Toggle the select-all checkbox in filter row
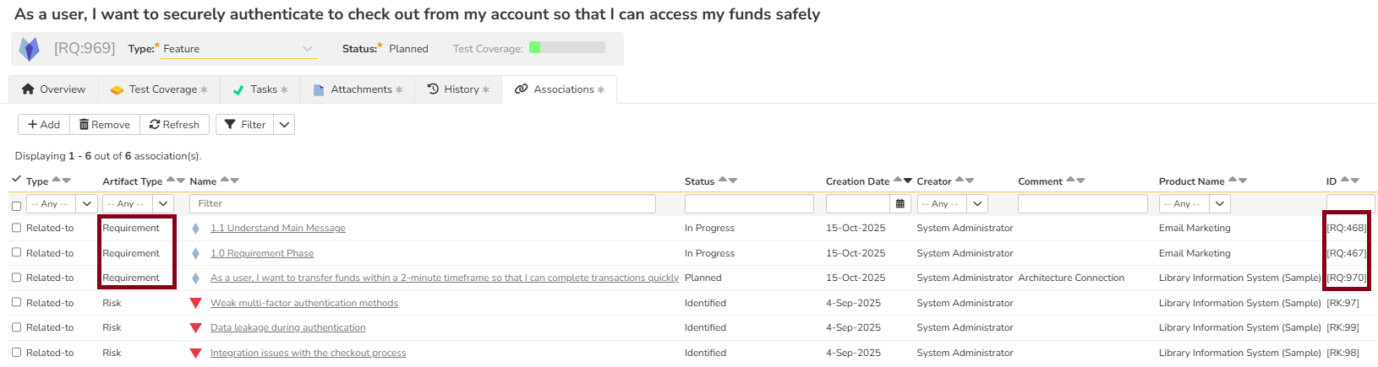1378x367 pixels. [x=16, y=206]
